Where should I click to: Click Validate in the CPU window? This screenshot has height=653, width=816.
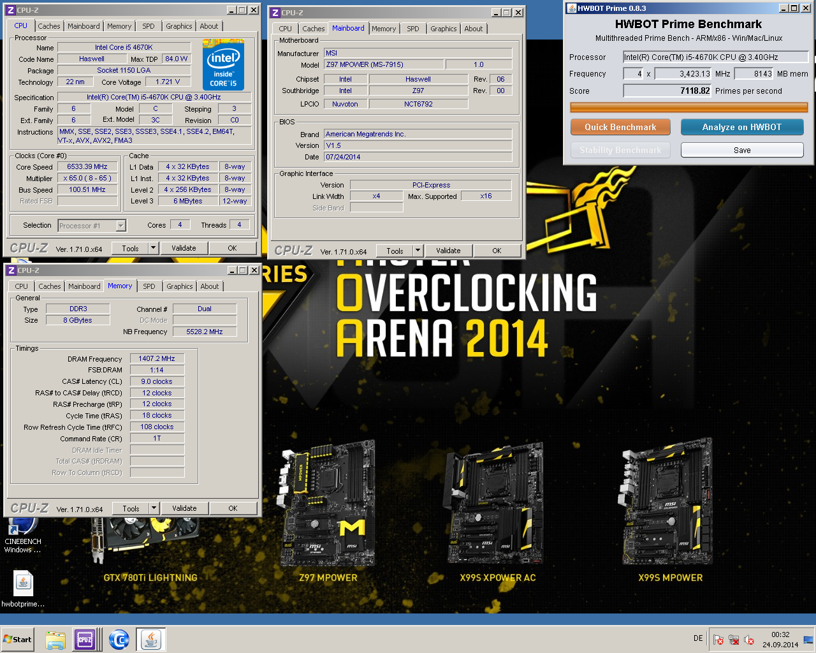point(184,248)
